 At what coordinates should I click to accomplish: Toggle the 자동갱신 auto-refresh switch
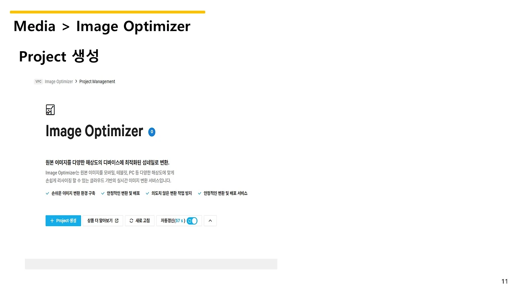click(x=192, y=221)
